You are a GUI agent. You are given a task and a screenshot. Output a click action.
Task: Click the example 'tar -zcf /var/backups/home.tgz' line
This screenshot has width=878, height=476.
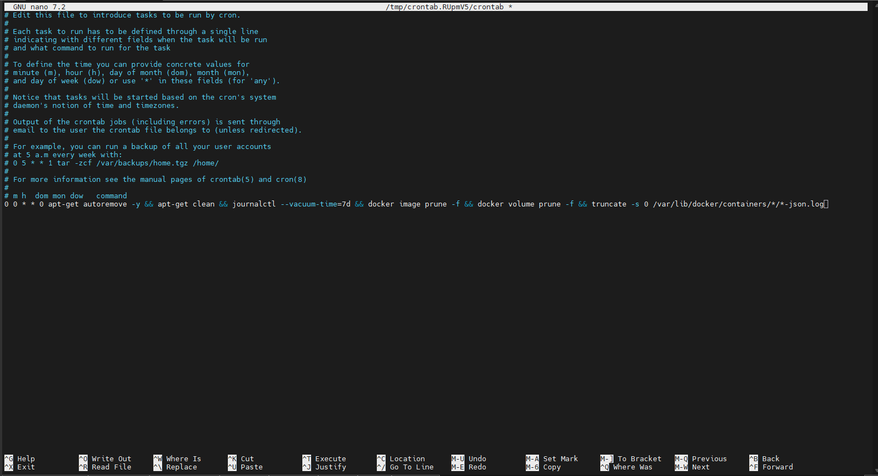[112, 163]
